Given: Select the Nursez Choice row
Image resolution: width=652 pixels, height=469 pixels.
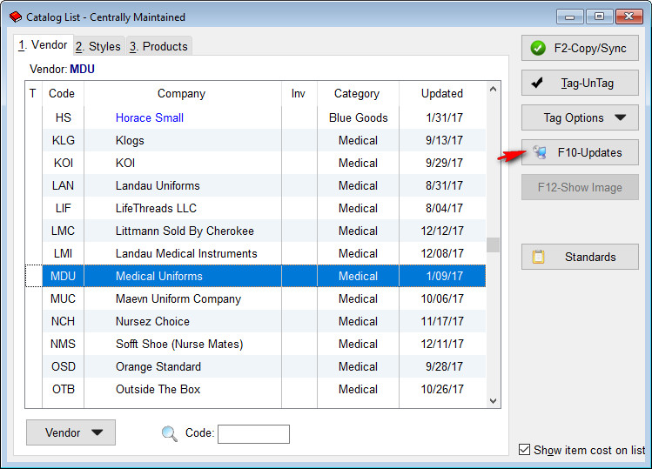Looking at the screenshot, I should (x=256, y=321).
